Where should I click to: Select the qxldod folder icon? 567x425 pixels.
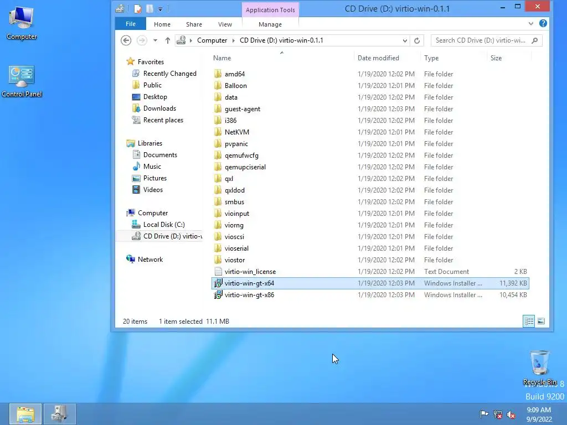tap(218, 190)
